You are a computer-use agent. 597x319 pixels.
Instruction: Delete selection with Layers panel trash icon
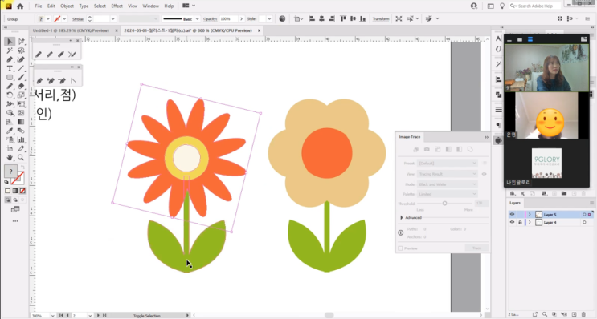tap(583, 314)
